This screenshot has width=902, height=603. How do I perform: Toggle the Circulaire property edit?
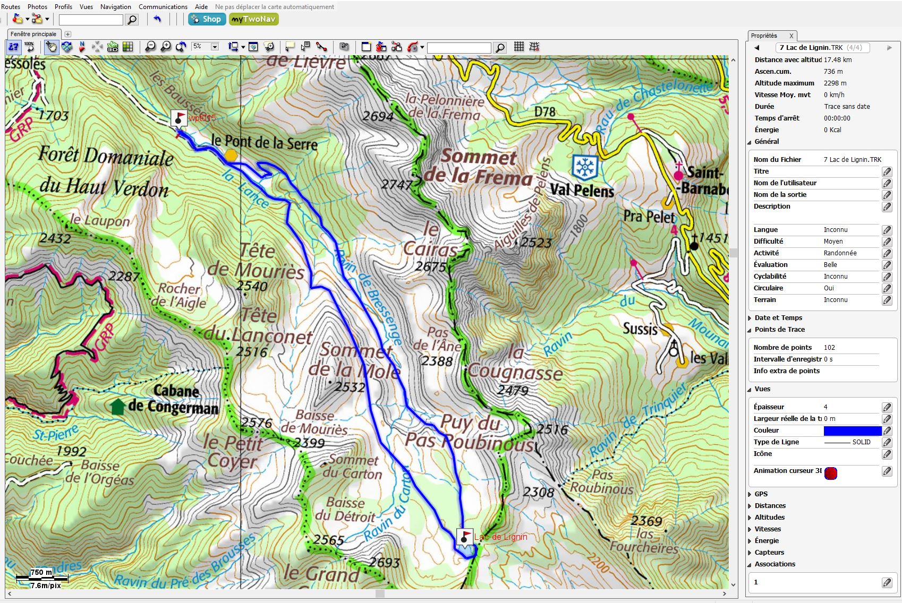pyautogui.click(x=887, y=288)
